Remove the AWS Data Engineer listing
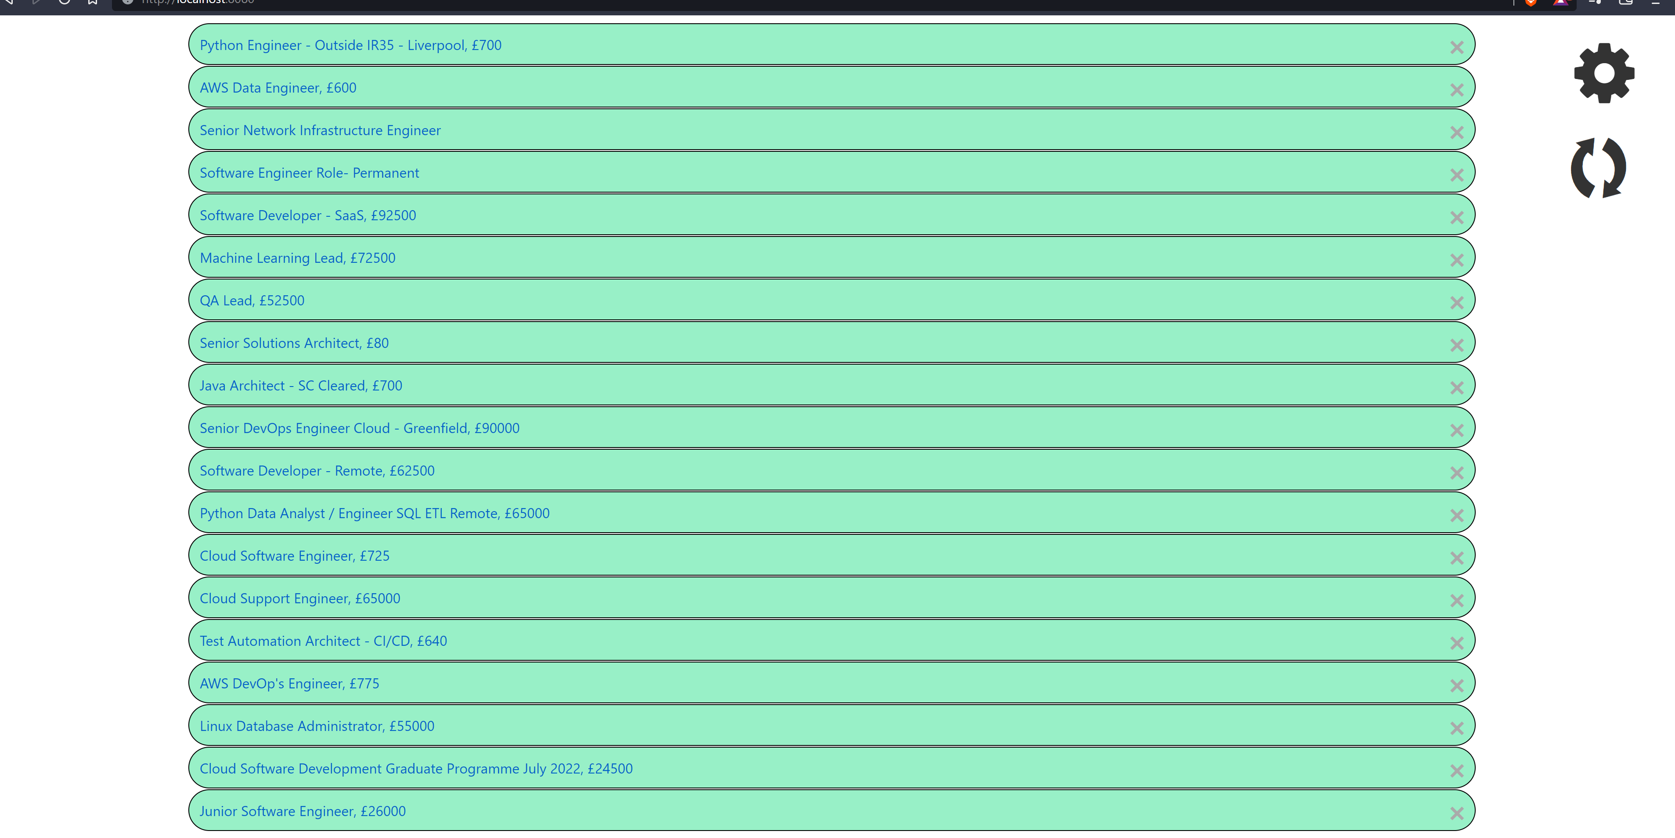1675x838 pixels. [x=1456, y=90]
